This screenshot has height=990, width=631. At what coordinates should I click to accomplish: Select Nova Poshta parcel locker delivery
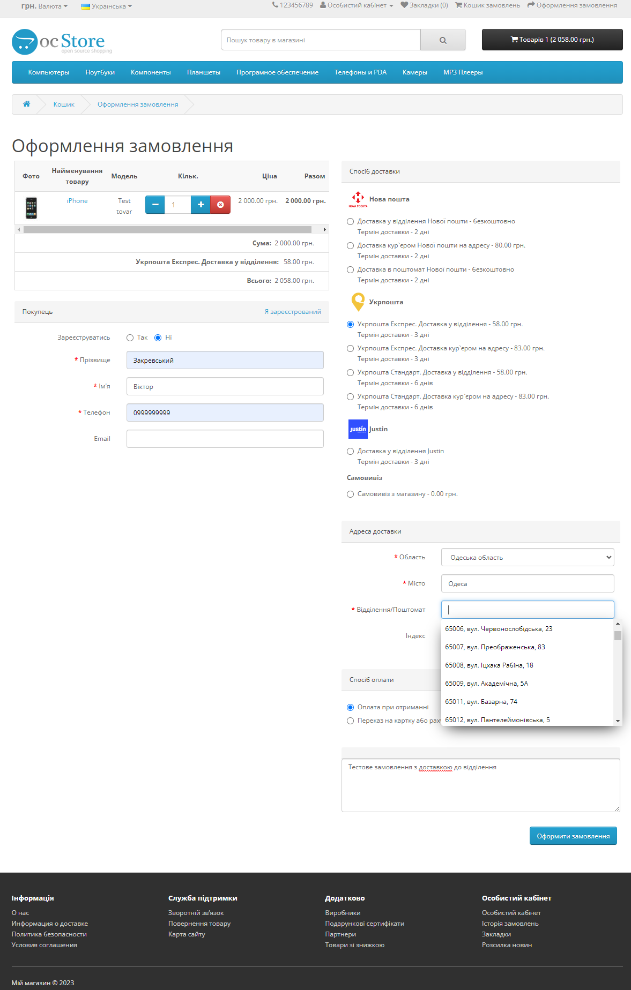point(351,269)
